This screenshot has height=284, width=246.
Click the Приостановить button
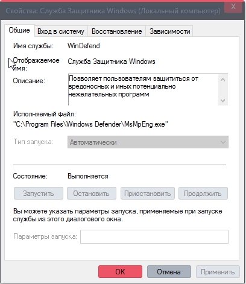coord(148,194)
